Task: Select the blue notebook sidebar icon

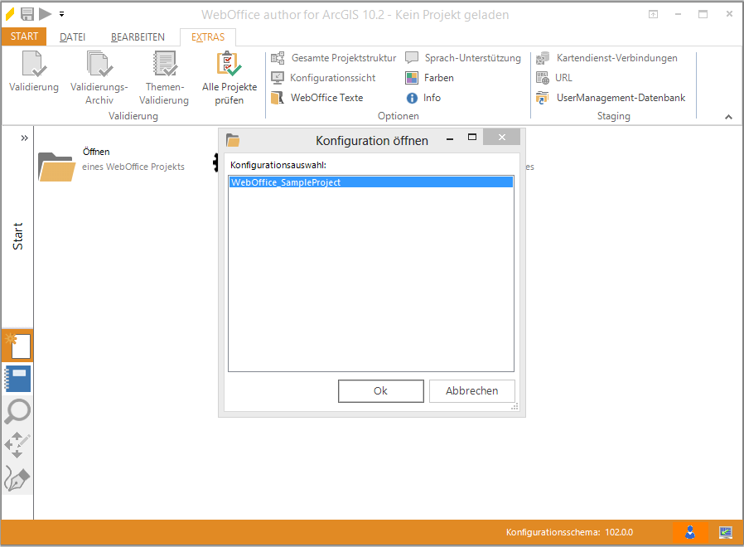Action: tap(17, 379)
